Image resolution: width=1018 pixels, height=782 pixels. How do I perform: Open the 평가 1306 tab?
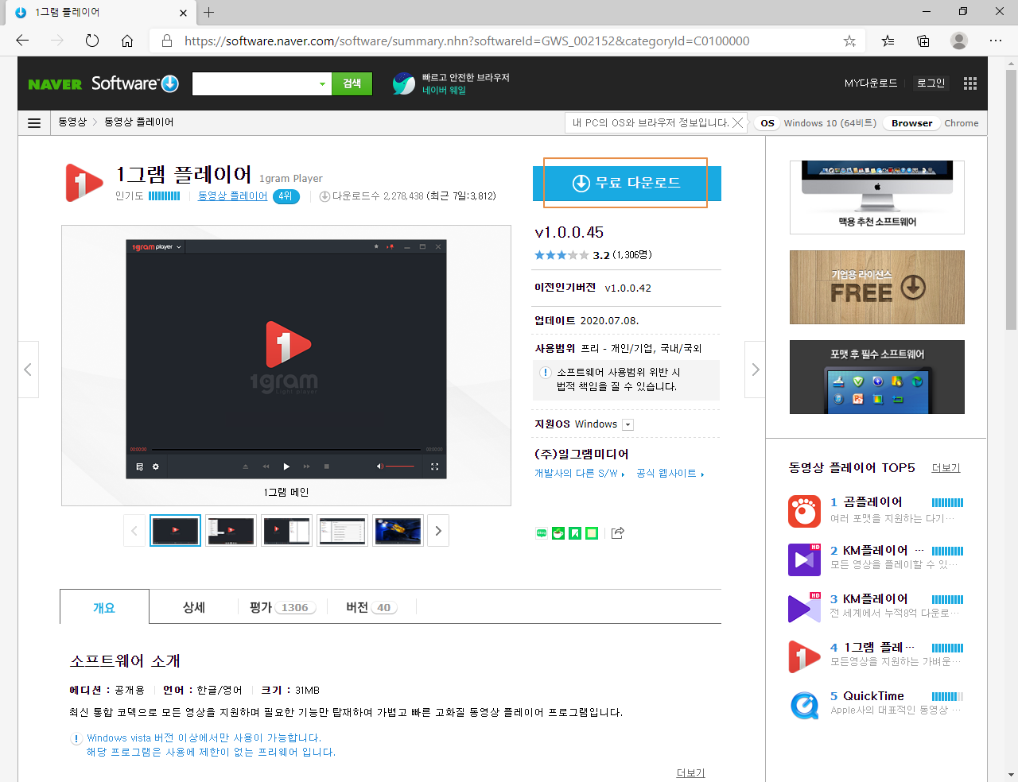[x=282, y=607]
